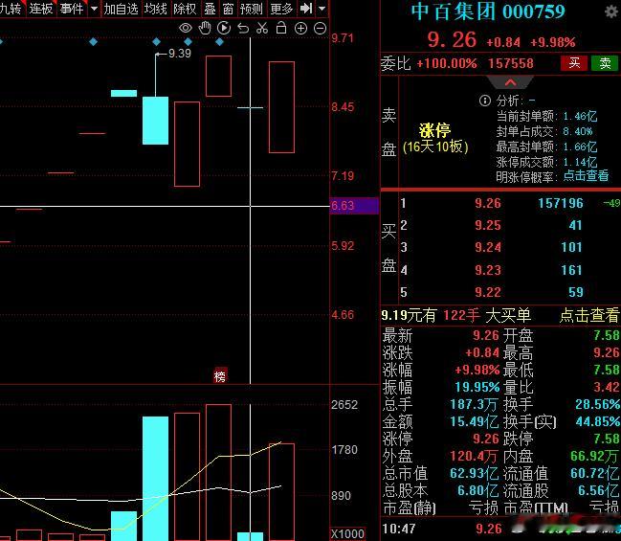Screen dimensions: 621x541
Task: Select buy level 5 price 9.22
Action: pos(488,292)
